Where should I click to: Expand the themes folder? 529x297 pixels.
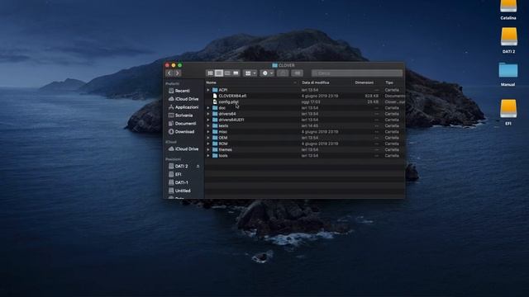coord(208,149)
